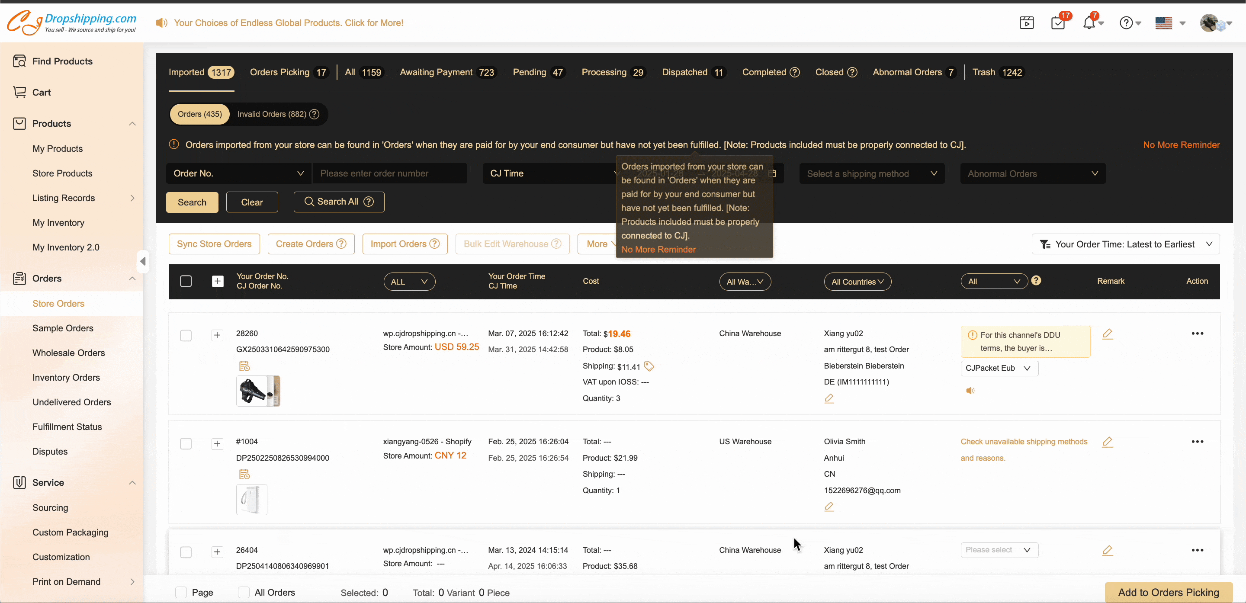The width and height of the screenshot is (1246, 603).
Task: Open notifications bell with 7 badge
Action: (1089, 23)
